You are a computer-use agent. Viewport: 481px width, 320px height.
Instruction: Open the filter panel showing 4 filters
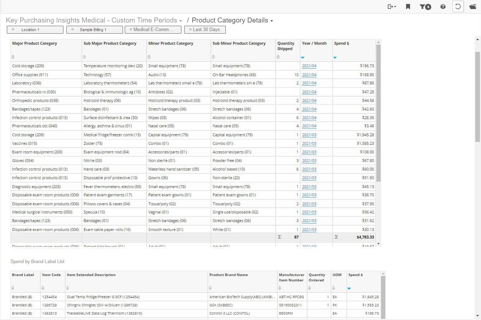coord(425,6)
